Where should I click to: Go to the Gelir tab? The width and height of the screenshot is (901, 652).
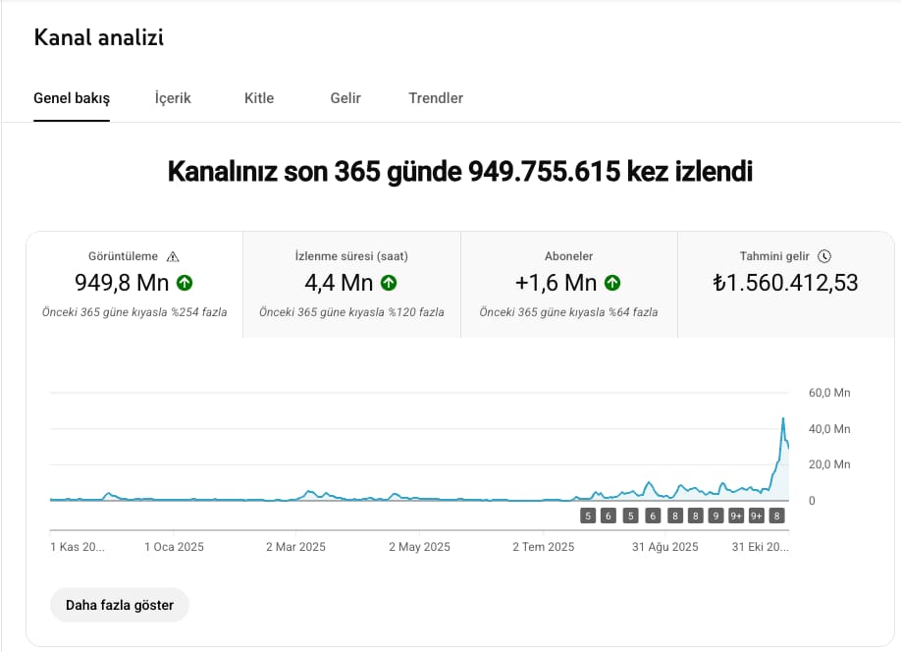(345, 98)
